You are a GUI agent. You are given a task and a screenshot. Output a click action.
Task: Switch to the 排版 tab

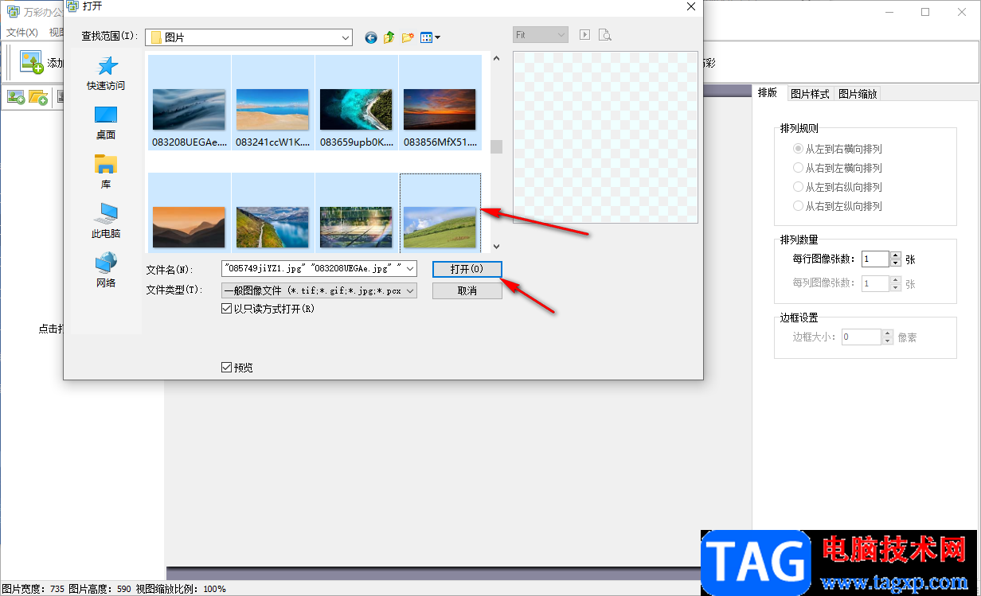tap(768, 93)
